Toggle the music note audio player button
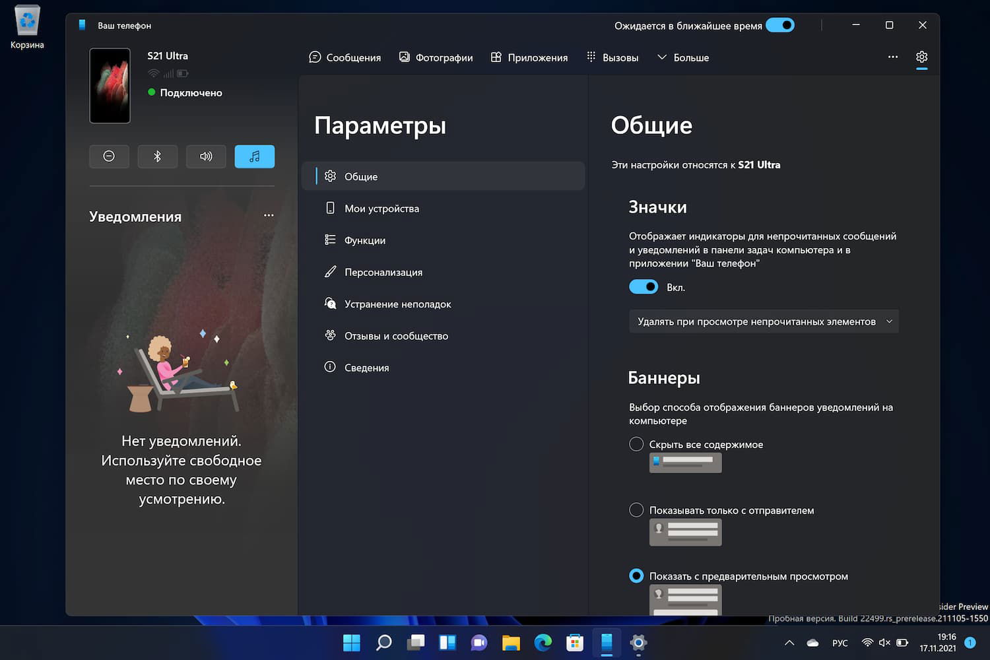The width and height of the screenshot is (990, 660). (x=255, y=156)
